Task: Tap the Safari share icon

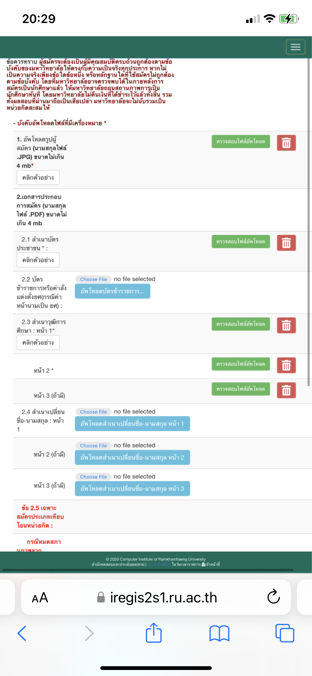Action: [x=154, y=633]
